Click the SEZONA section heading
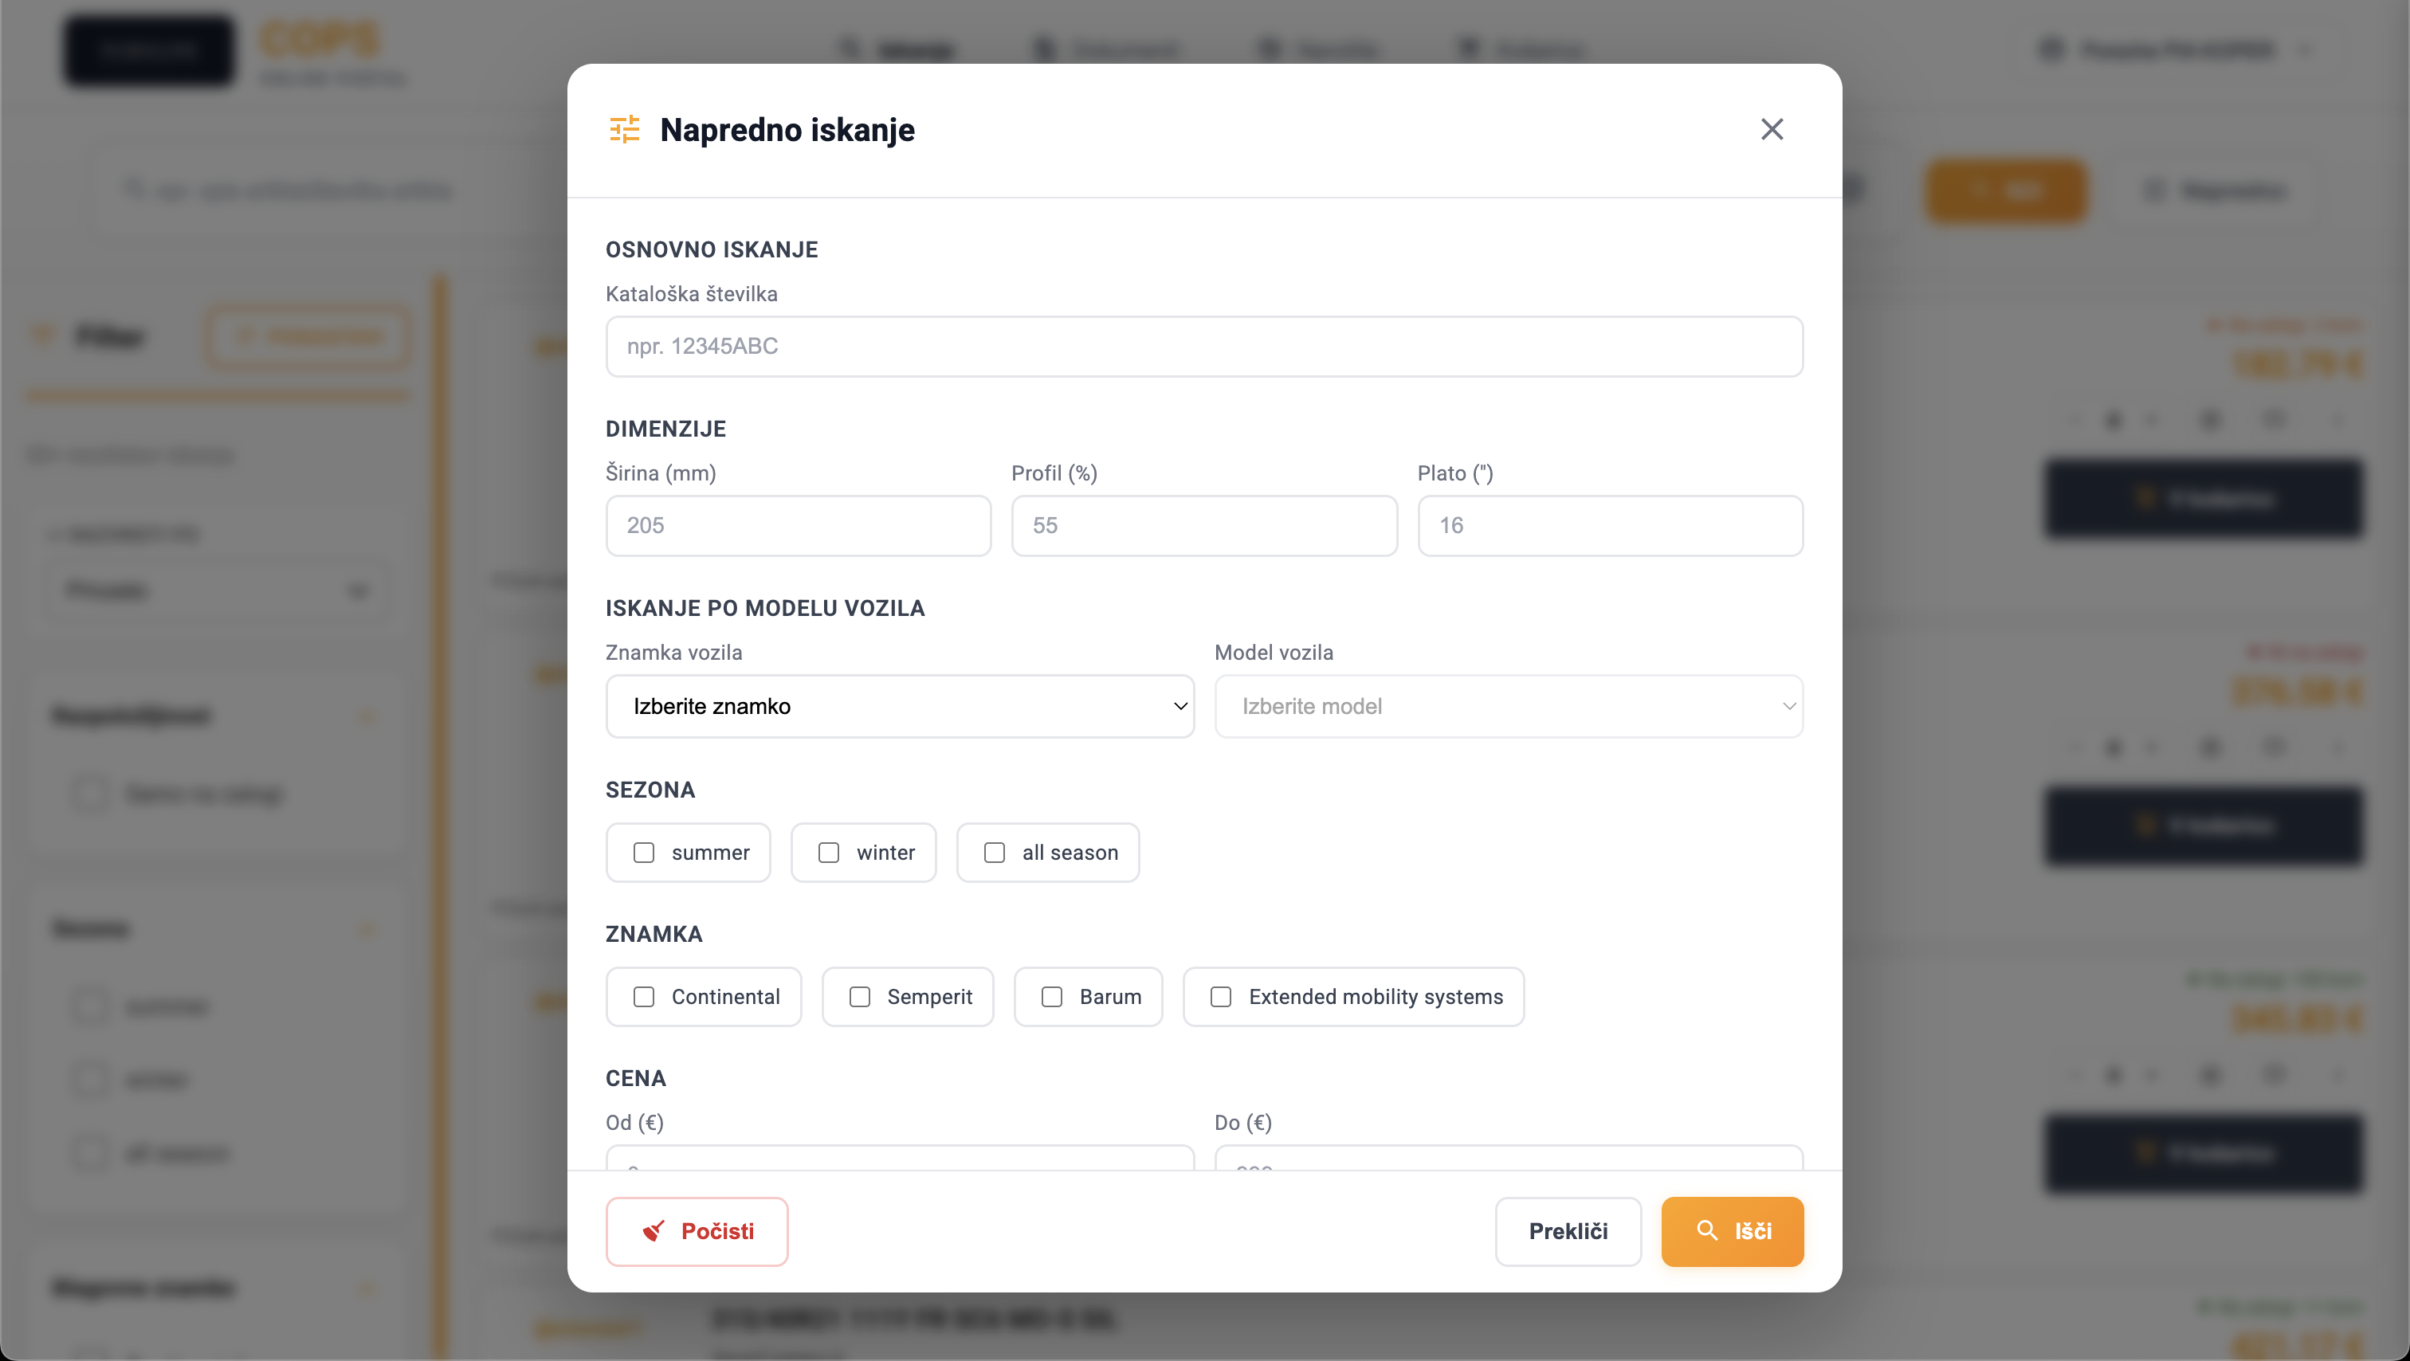The width and height of the screenshot is (2410, 1361). click(x=650, y=790)
